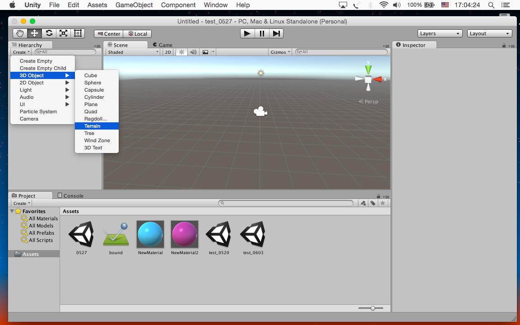Toggle scene lighting sun icon
The width and height of the screenshot is (520, 325).
point(181,52)
